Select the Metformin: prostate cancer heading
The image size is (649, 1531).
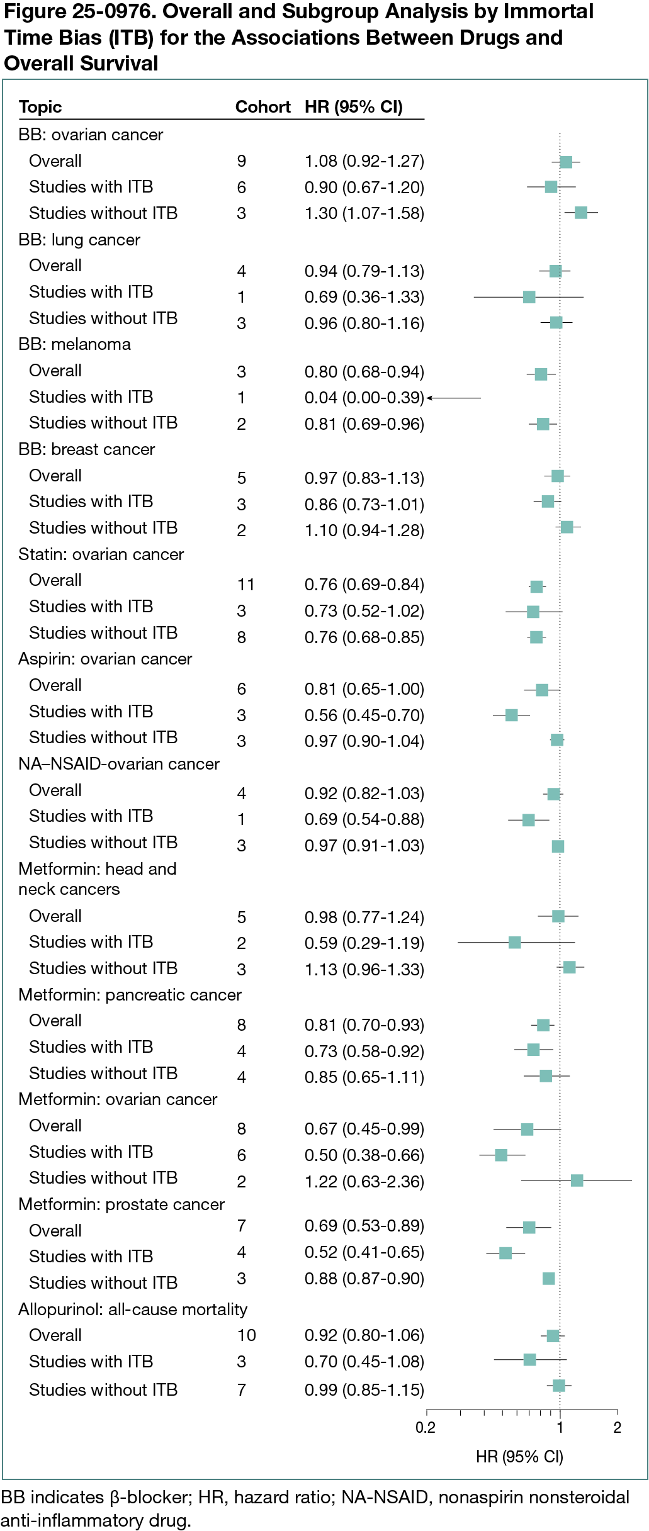pyautogui.click(x=121, y=1204)
